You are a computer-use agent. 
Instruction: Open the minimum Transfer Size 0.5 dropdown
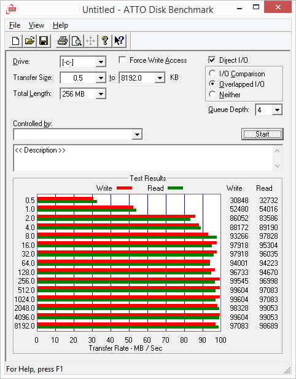(101, 78)
